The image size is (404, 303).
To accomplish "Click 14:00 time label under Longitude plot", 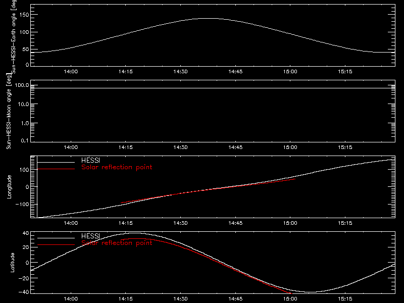I will coord(71,223).
